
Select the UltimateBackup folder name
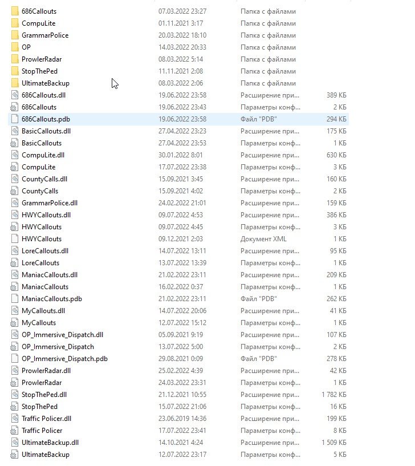(46, 83)
